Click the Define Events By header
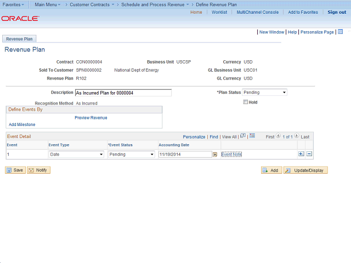This screenshot has width=351, height=263. [x=84, y=110]
